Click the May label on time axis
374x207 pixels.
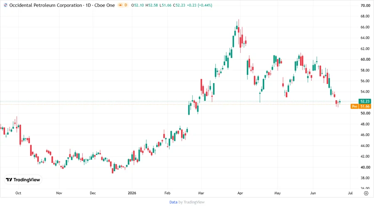(x=278, y=193)
